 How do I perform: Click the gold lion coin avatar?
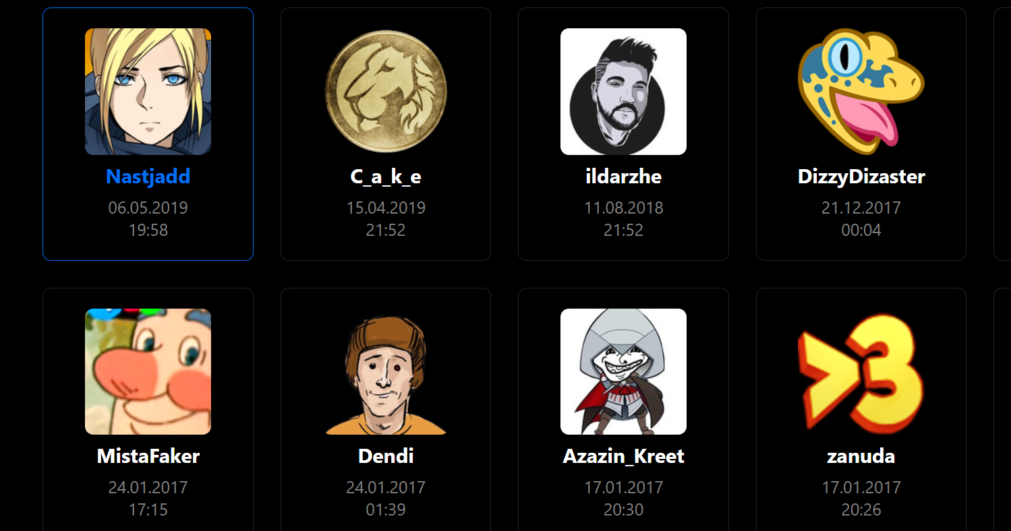tap(386, 92)
